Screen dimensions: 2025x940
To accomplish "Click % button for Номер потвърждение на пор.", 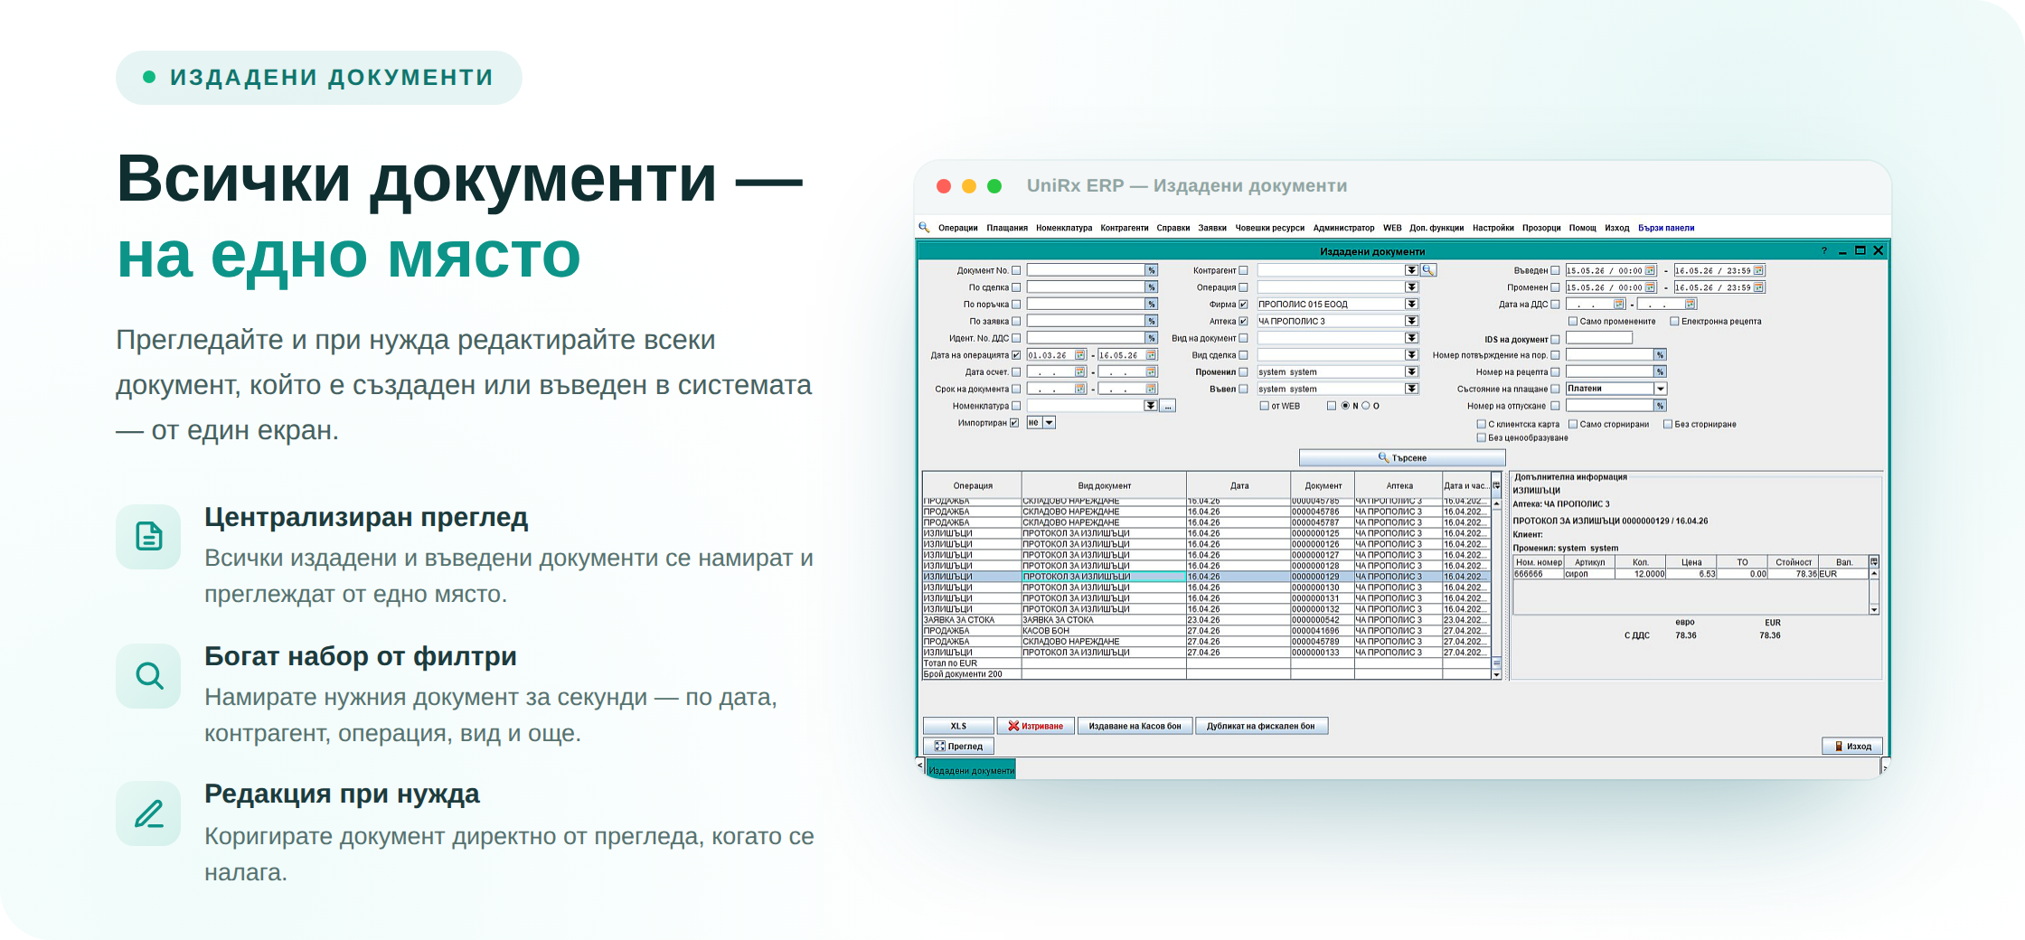I will (1660, 355).
